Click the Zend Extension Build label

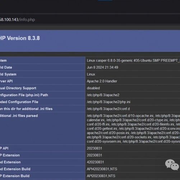(x=15, y=169)
